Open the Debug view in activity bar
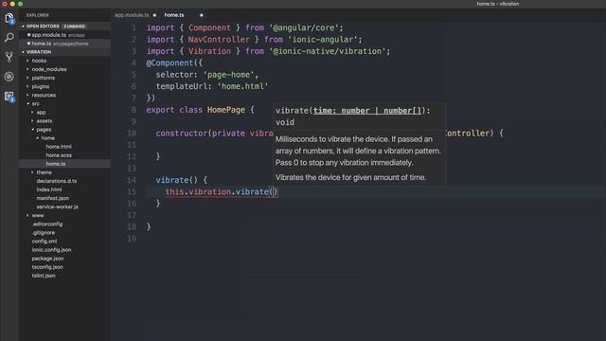 click(x=9, y=77)
